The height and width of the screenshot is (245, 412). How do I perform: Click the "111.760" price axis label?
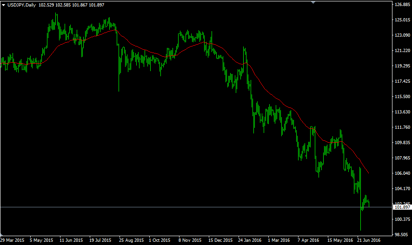[x=402, y=127]
